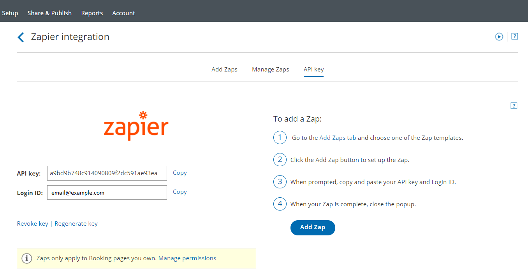Click the Login ID label text
This screenshot has width=528, height=275.
tap(30, 193)
